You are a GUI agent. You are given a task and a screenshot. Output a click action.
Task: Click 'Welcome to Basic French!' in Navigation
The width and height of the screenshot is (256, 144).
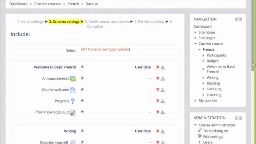click(x=221, y=69)
